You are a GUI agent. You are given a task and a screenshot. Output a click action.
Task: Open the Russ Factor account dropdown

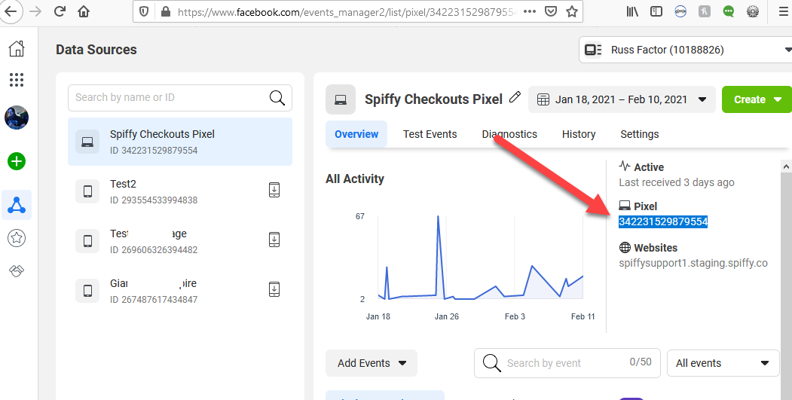pos(686,50)
